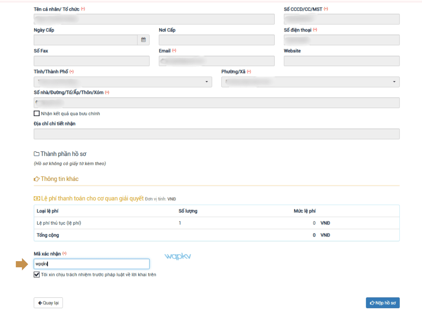Select the Nơi Cấp text field
Image resolution: width=422 pixels, height=324 pixels.
pos(217,40)
